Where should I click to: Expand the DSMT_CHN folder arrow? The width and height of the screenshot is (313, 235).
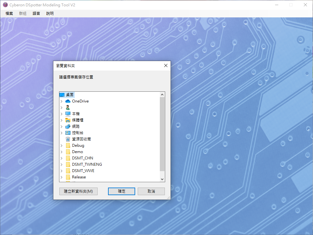pyautogui.click(x=62, y=158)
